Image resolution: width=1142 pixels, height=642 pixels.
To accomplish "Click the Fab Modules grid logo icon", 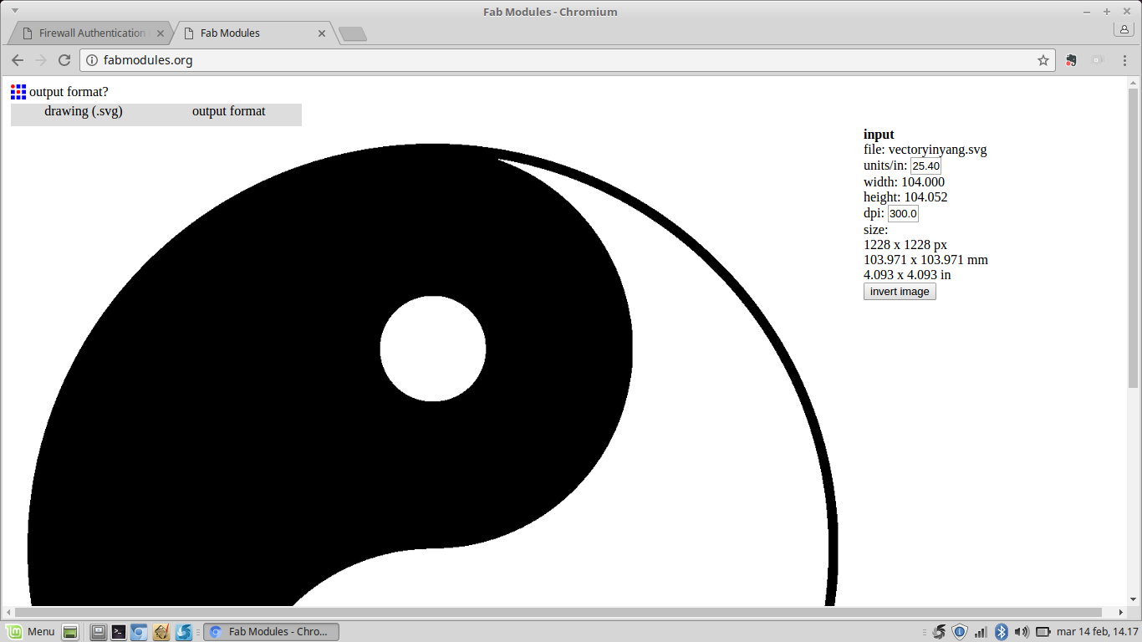I will pyautogui.click(x=18, y=92).
